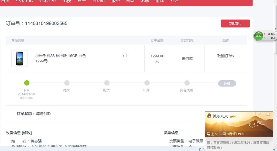Click the browser vertical scrollbar thumb

(x=275, y=29)
